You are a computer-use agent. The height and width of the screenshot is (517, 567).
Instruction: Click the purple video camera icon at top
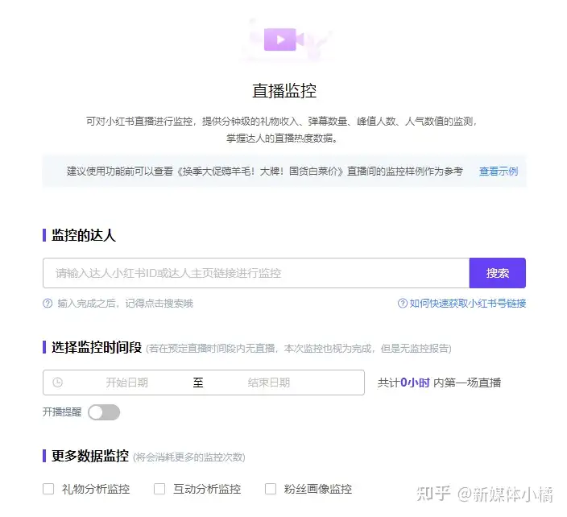pyautogui.click(x=283, y=39)
